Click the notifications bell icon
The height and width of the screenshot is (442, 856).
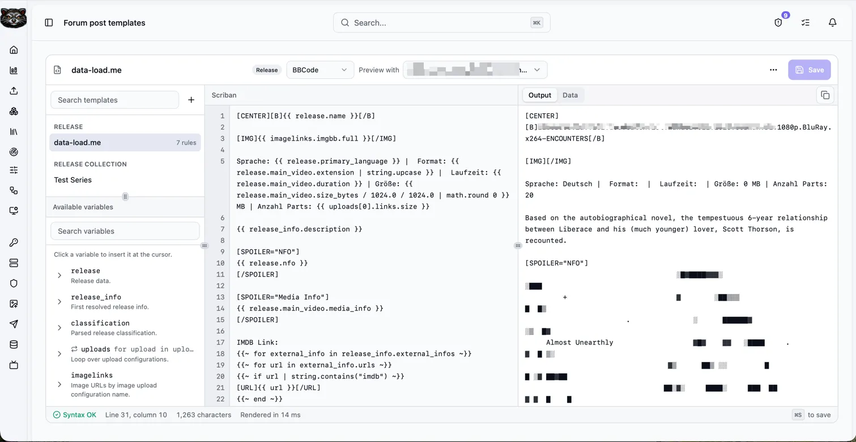pyautogui.click(x=833, y=23)
